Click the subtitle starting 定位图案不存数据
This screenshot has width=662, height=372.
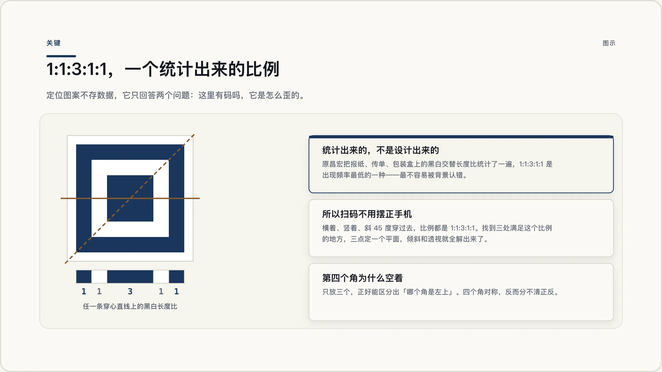[176, 95]
